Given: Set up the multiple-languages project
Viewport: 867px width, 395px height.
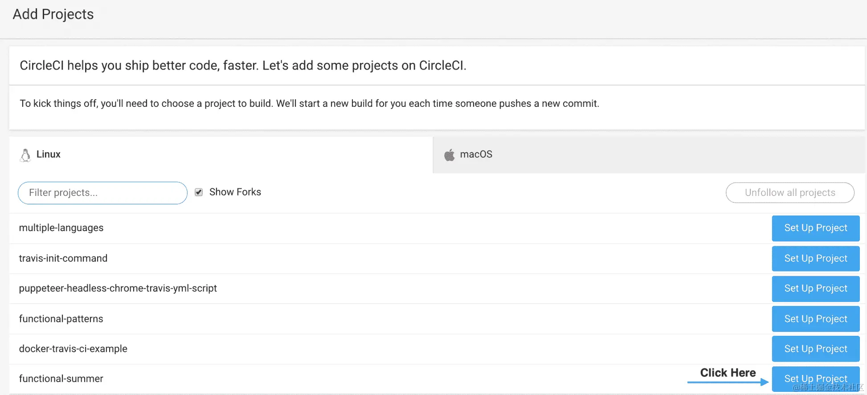Looking at the screenshot, I should coord(815,228).
